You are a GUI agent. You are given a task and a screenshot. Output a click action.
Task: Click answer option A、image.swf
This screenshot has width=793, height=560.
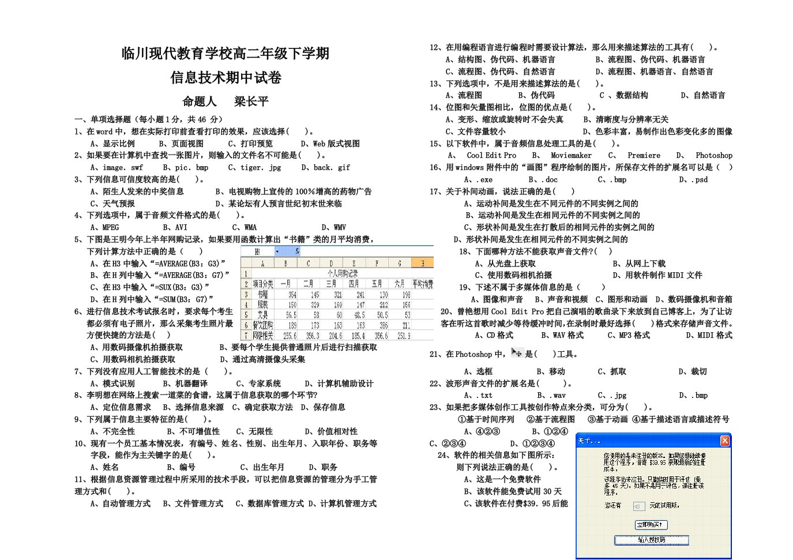(116, 167)
